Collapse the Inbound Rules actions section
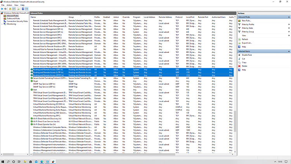 289,17
